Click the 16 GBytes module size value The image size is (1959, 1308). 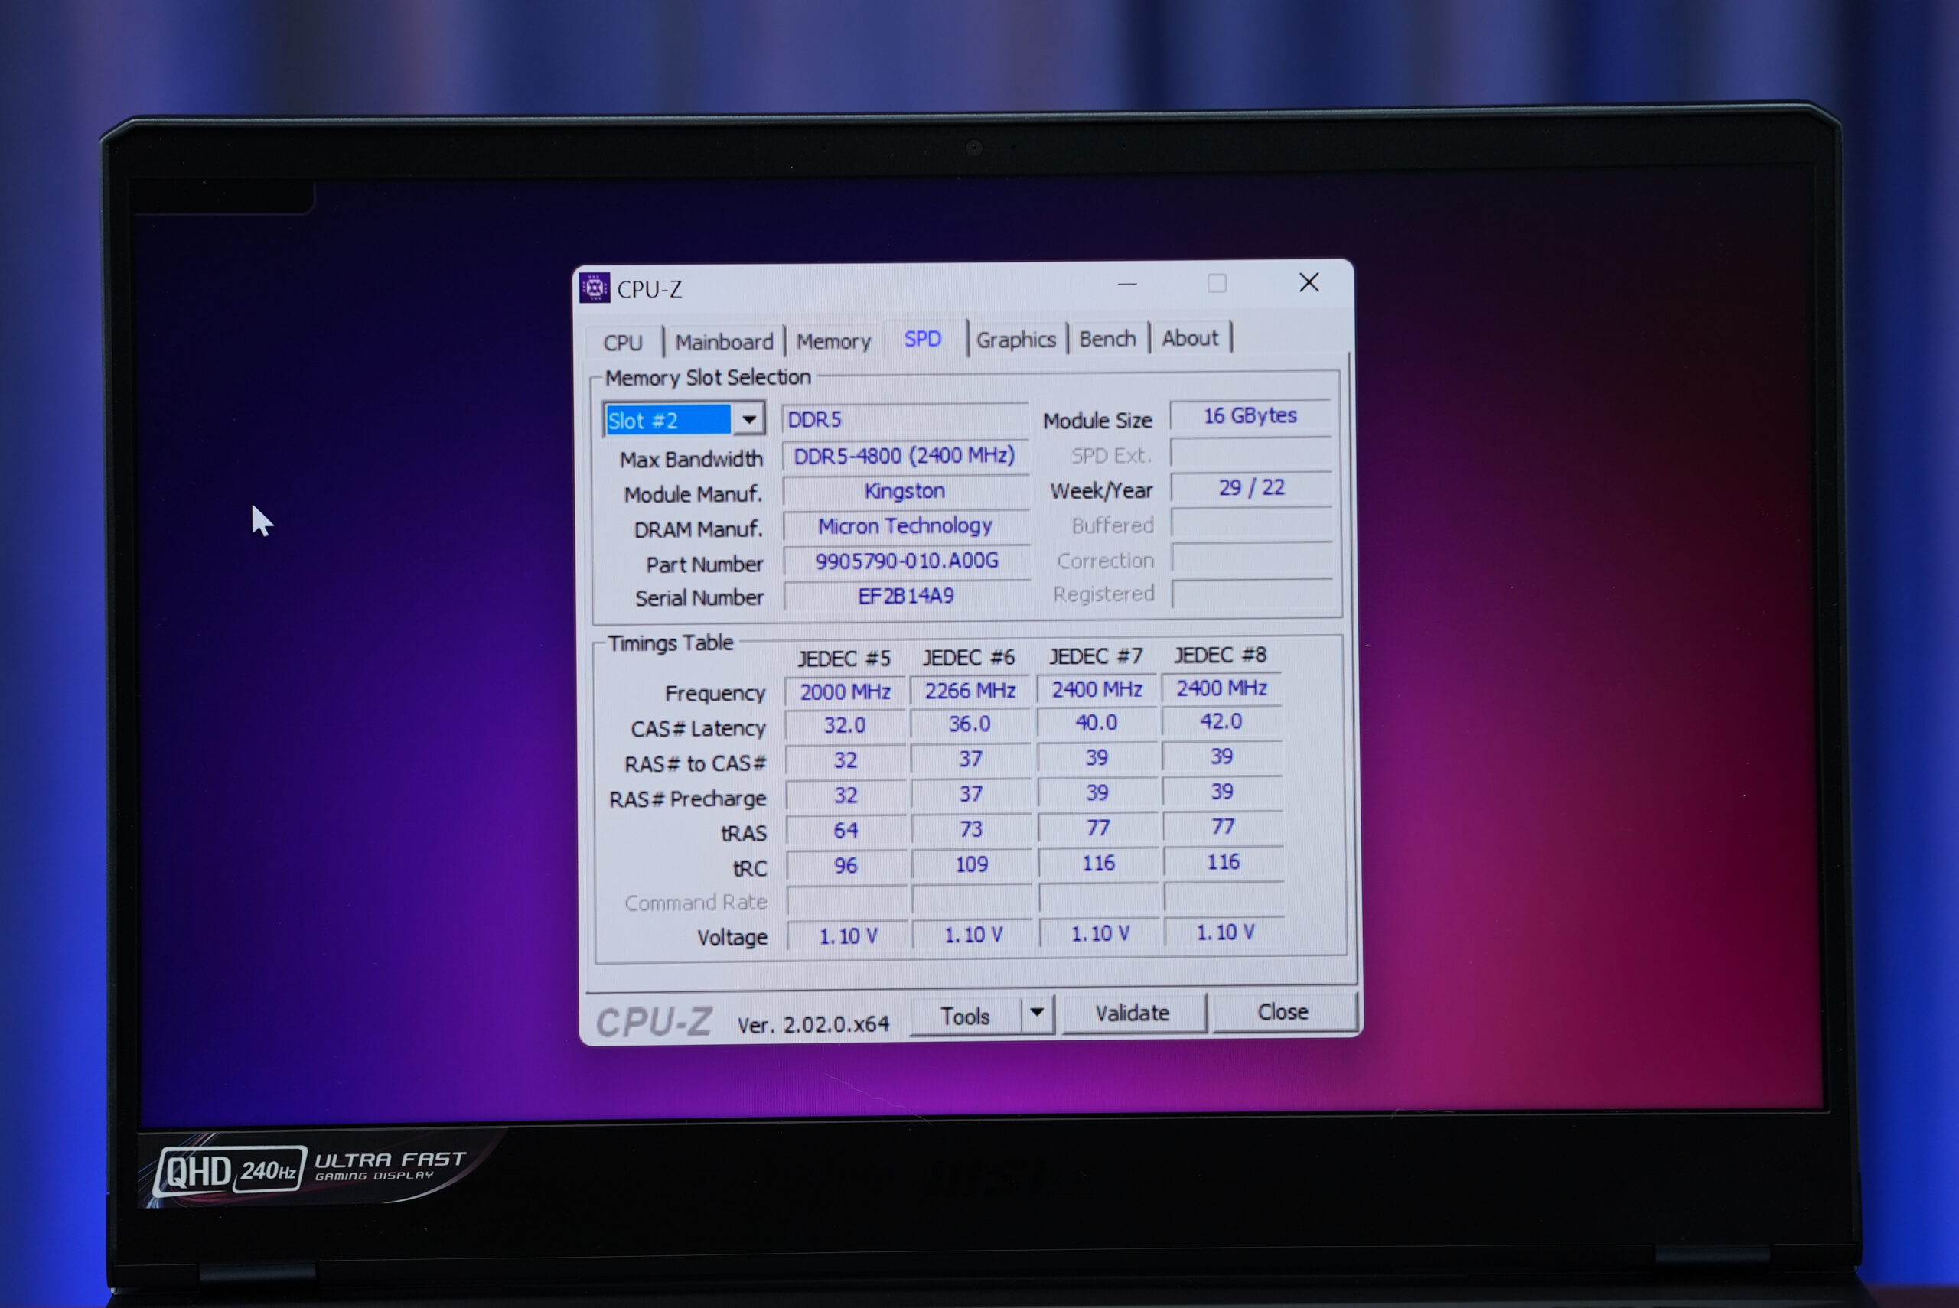click(1250, 415)
